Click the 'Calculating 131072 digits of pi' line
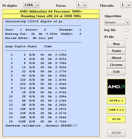Image resolution: width=132 pixels, height=139 pixels. [34, 22]
